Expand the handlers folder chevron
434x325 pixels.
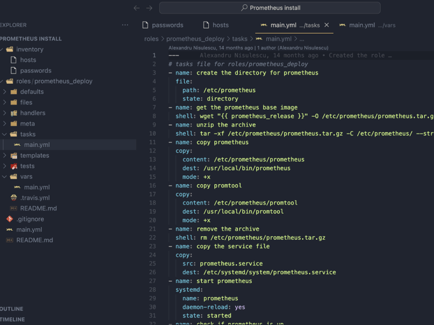pyautogui.click(x=5, y=113)
